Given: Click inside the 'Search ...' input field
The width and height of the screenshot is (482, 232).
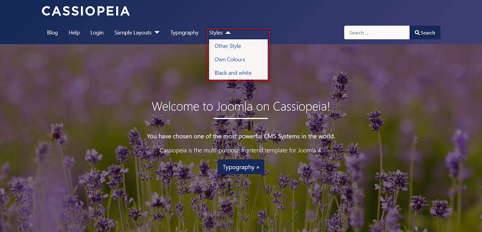Looking at the screenshot, I should click(x=376, y=33).
